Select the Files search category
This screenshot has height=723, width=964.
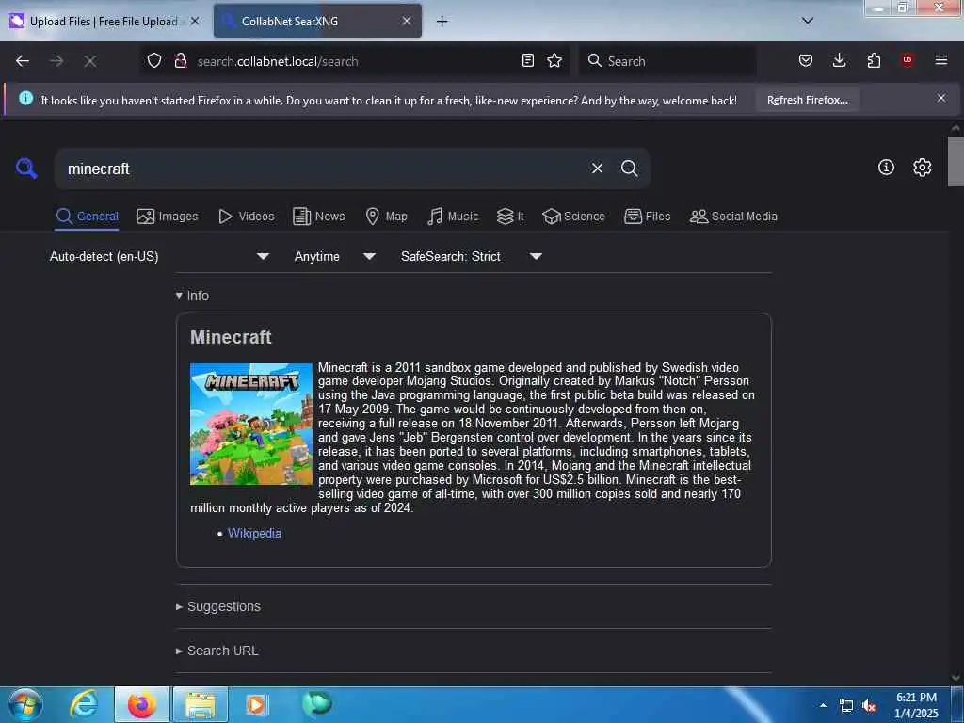(648, 217)
